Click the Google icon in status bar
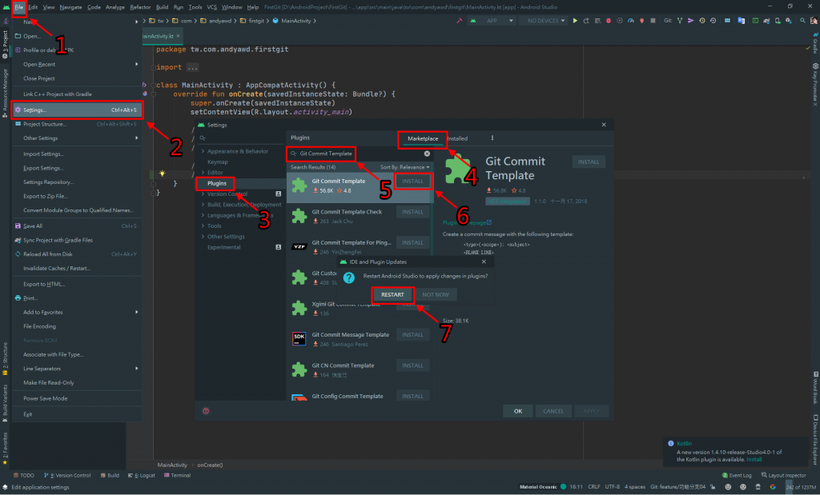This screenshot has height=495, width=820. point(773,487)
